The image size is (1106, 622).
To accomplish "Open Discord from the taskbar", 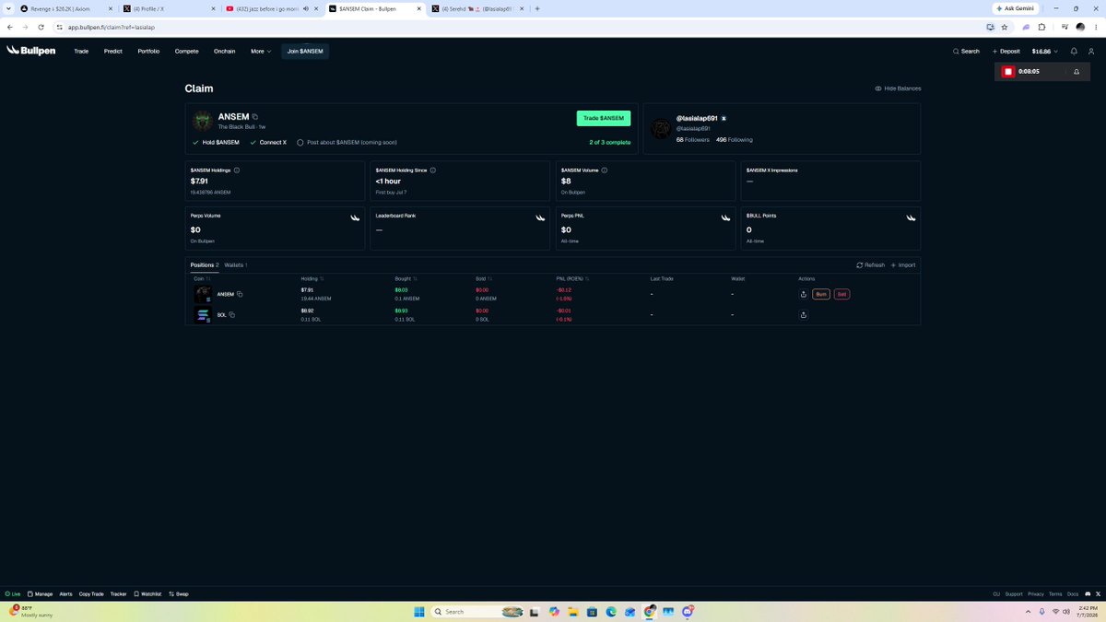I will pos(688,611).
